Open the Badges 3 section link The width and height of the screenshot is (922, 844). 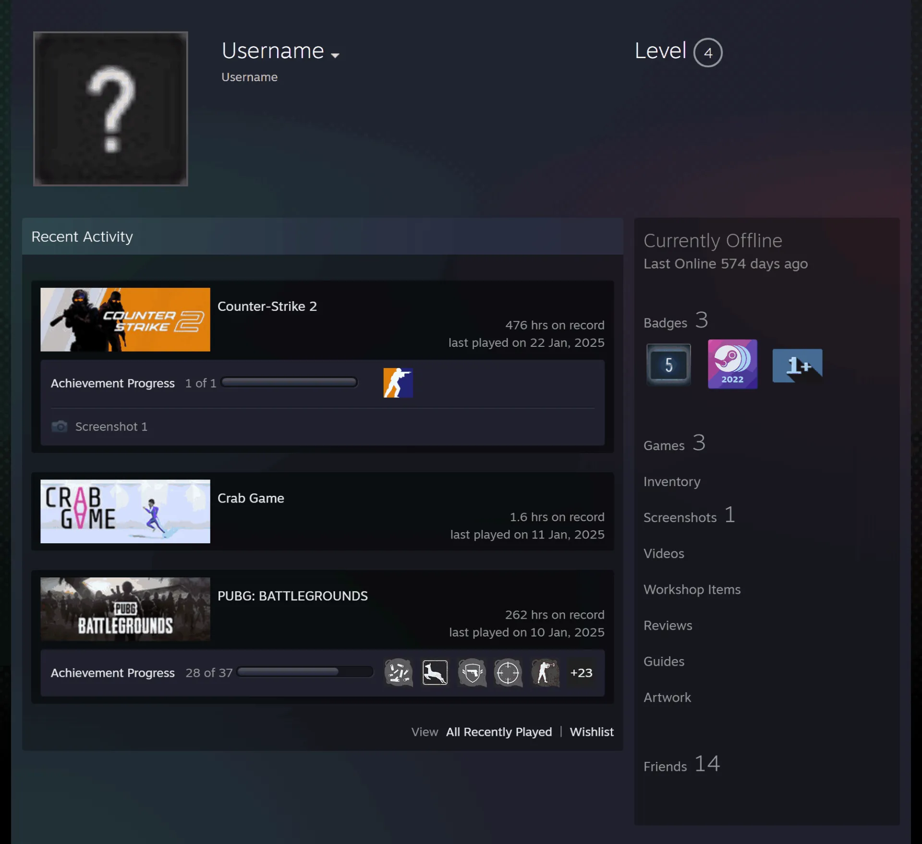pos(676,321)
